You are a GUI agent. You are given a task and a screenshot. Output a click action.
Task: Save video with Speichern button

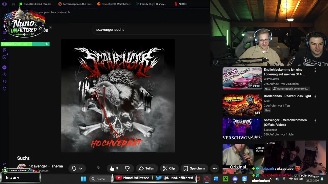click(194, 168)
